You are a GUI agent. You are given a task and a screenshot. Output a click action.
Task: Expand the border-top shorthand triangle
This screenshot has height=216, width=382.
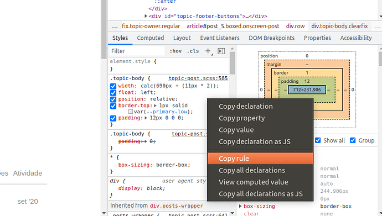(155, 106)
